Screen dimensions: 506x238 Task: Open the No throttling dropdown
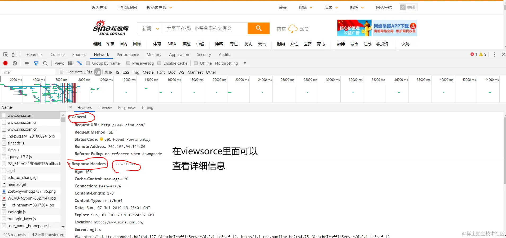(230, 63)
